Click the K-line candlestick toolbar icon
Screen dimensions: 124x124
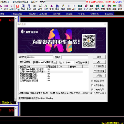34,7
